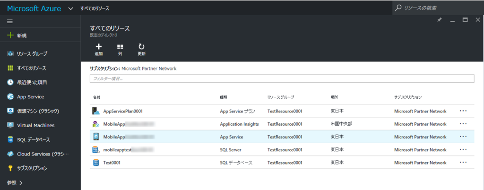
Task: Click the Microsoft Partner Network subscription filter text
Action: pyautogui.click(x=149, y=69)
